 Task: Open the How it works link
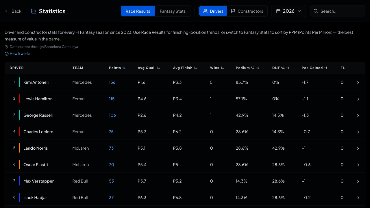click(20, 54)
